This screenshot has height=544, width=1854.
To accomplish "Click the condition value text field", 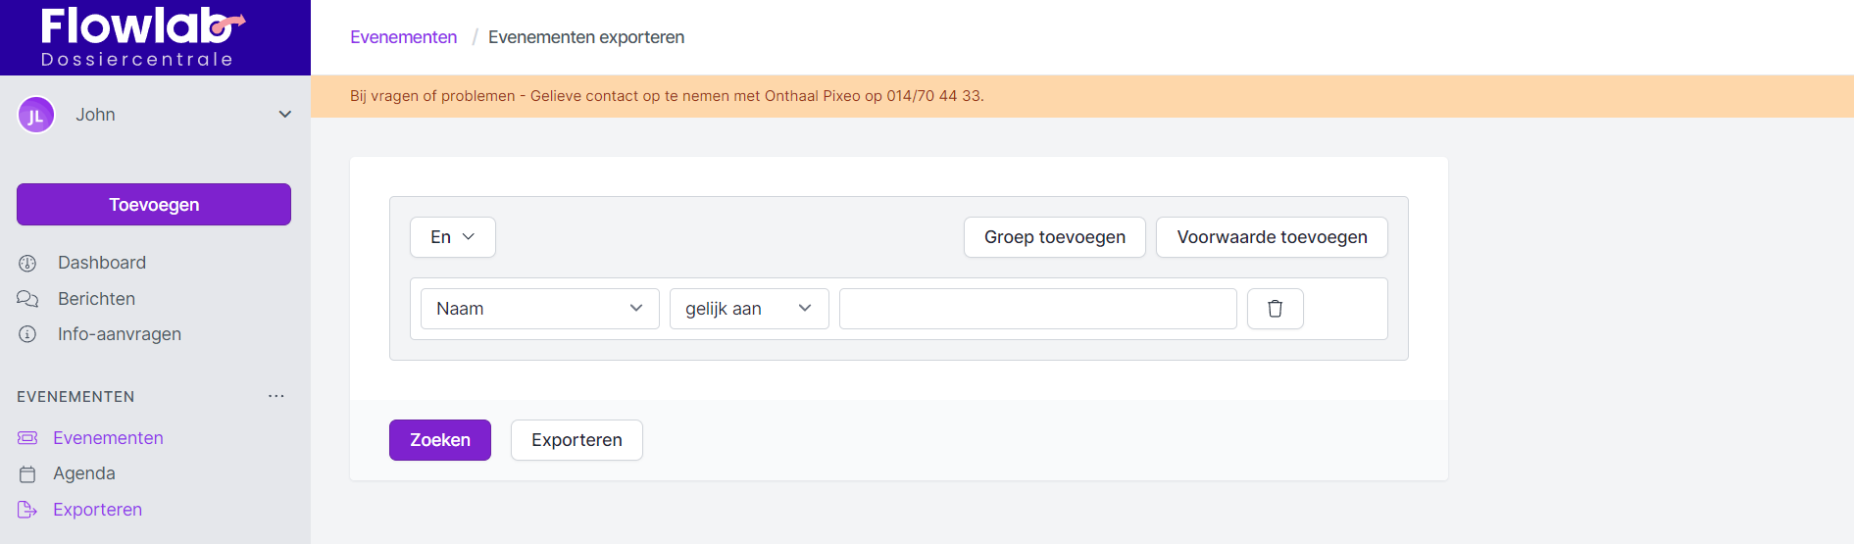I will [x=1037, y=309].
